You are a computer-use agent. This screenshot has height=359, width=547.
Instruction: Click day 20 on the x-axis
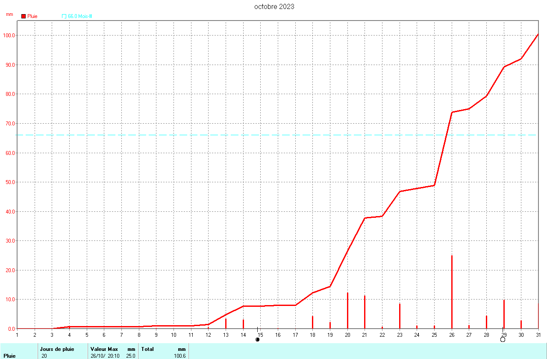[347, 335]
